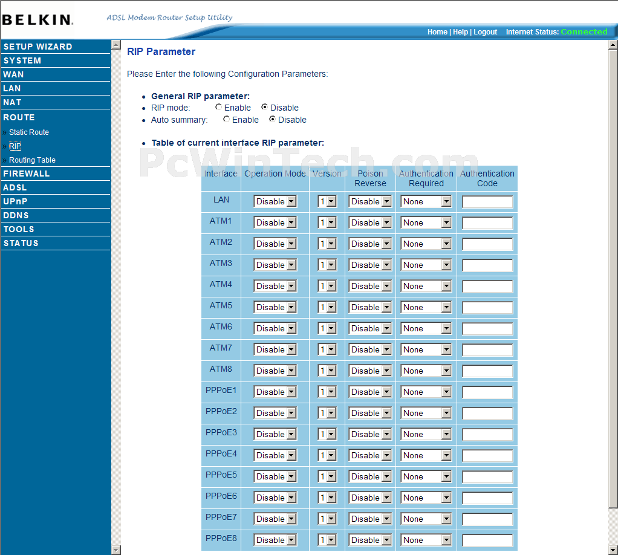Open Operation Mode dropdown for LAN

pyautogui.click(x=275, y=201)
